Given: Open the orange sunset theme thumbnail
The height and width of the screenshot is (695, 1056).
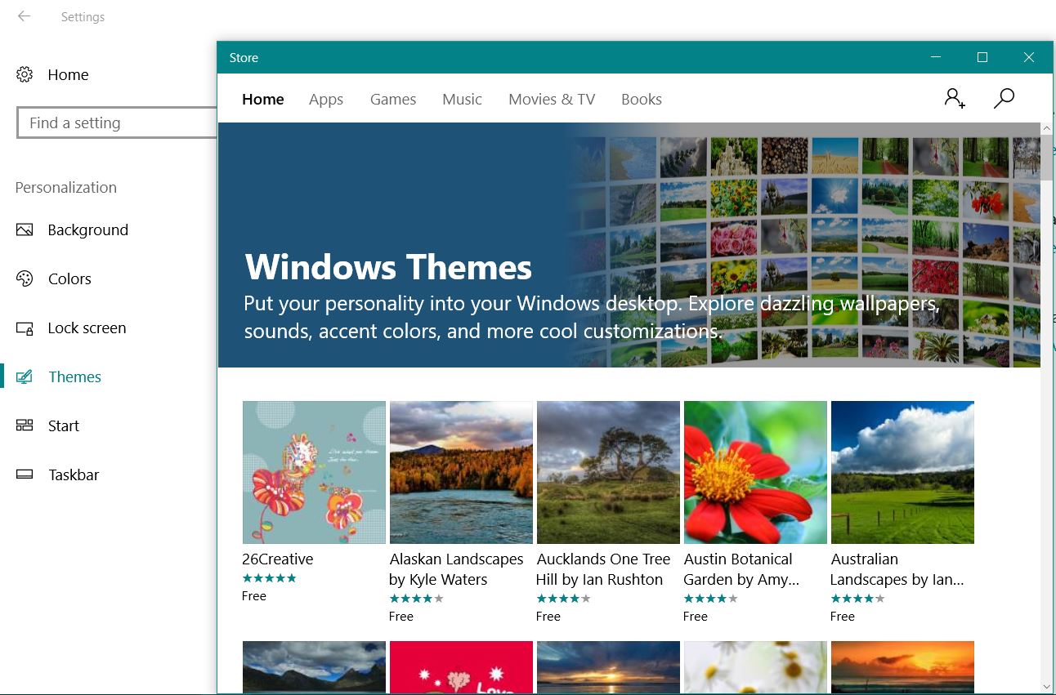Looking at the screenshot, I should click(x=902, y=668).
